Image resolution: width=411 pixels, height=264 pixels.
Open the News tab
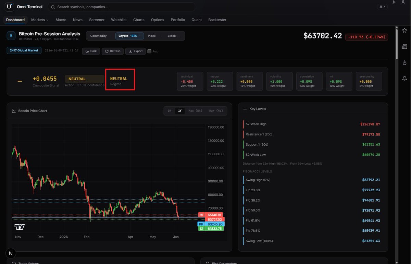[x=78, y=20]
